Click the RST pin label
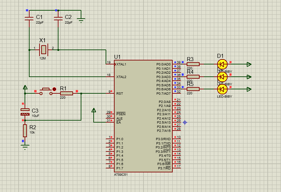281x192 pixels. [120, 93]
